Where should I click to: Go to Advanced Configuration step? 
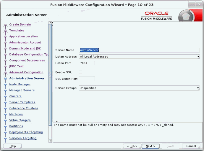click(26, 72)
